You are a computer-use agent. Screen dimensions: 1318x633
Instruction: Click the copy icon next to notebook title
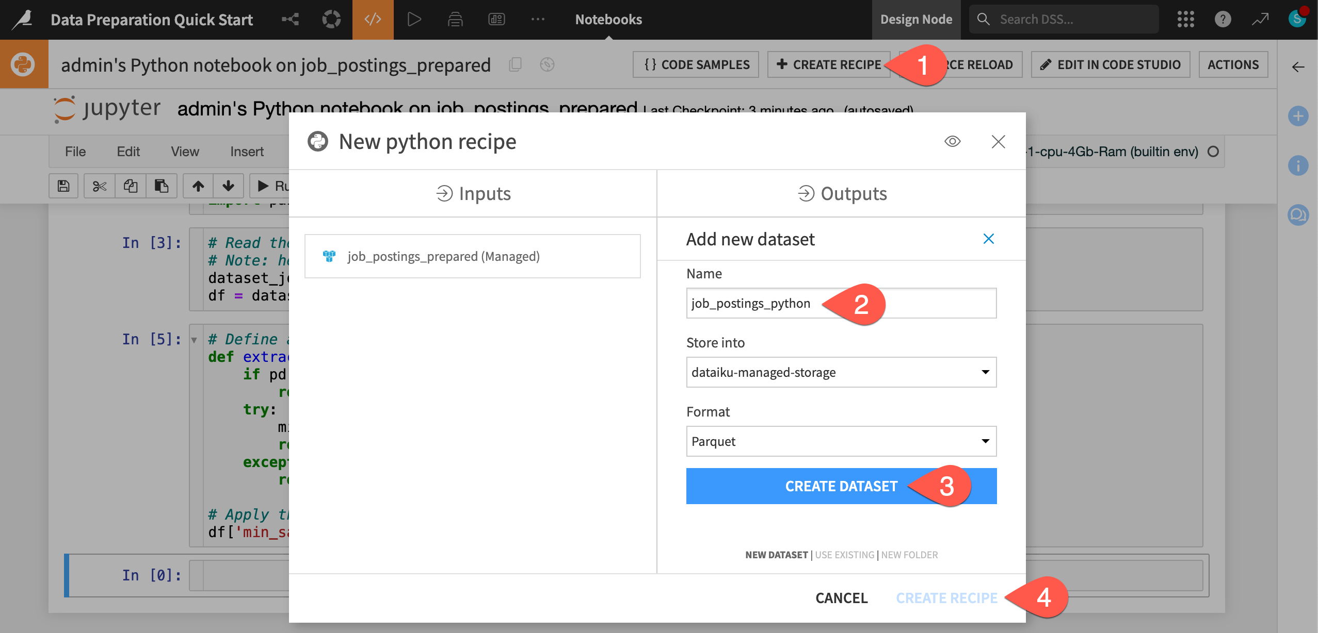pos(515,64)
